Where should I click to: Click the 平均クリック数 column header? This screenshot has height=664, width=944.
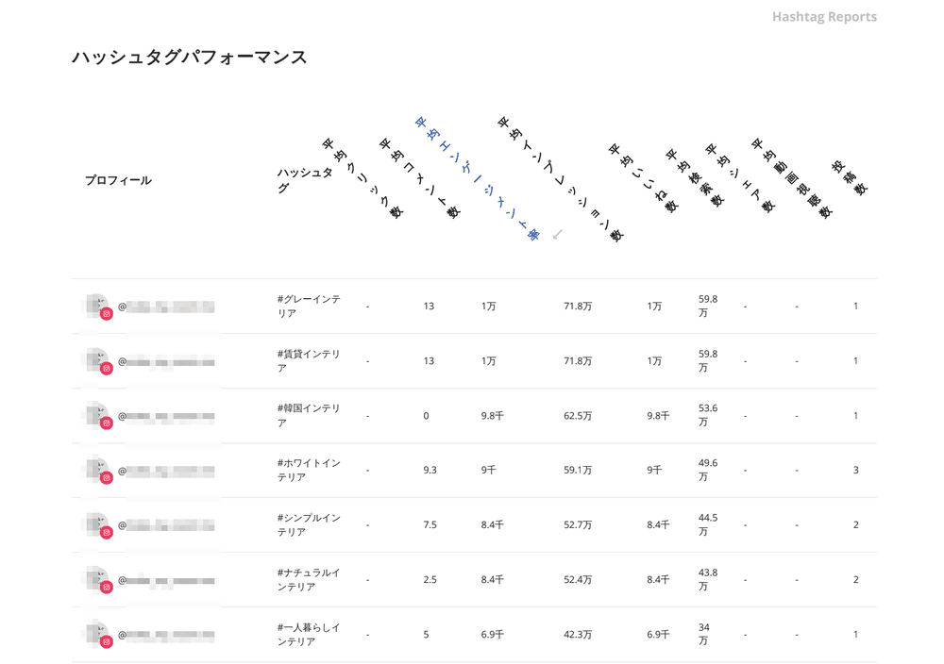click(362, 179)
